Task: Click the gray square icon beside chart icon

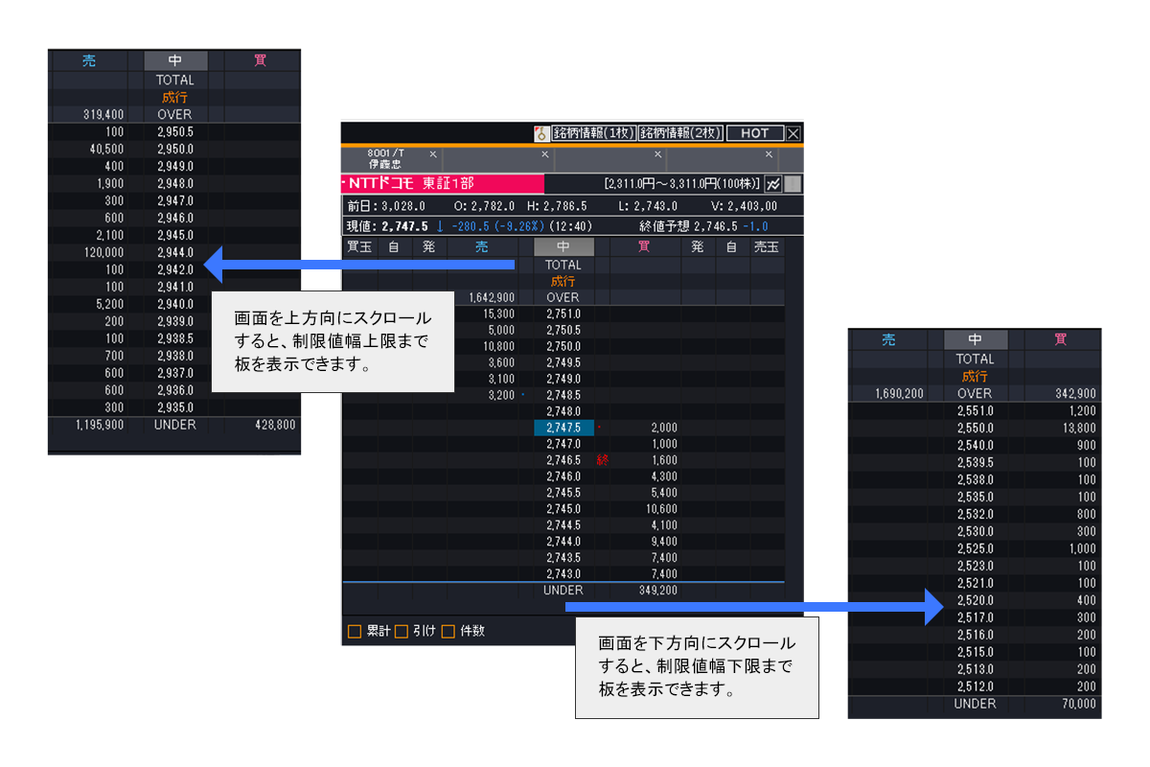Action: [793, 183]
